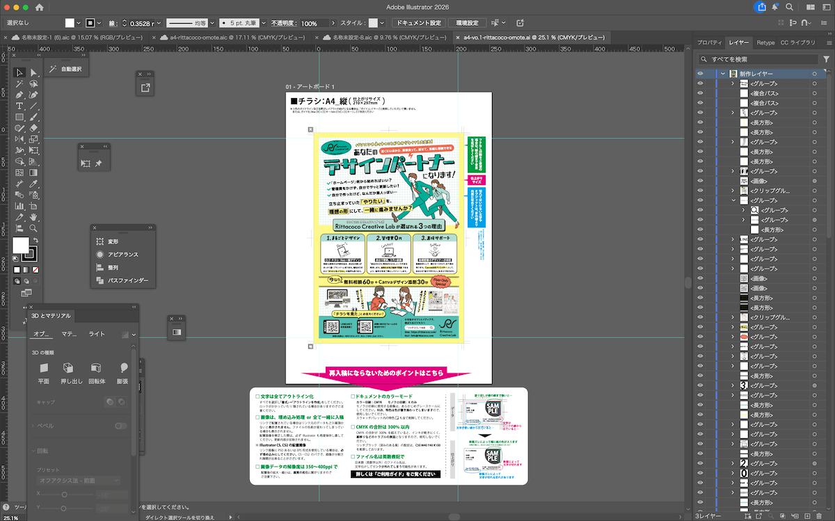Click the large white fill swatch in toolbar
This screenshot has width=835, height=521.
pyautogui.click(x=21, y=246)
